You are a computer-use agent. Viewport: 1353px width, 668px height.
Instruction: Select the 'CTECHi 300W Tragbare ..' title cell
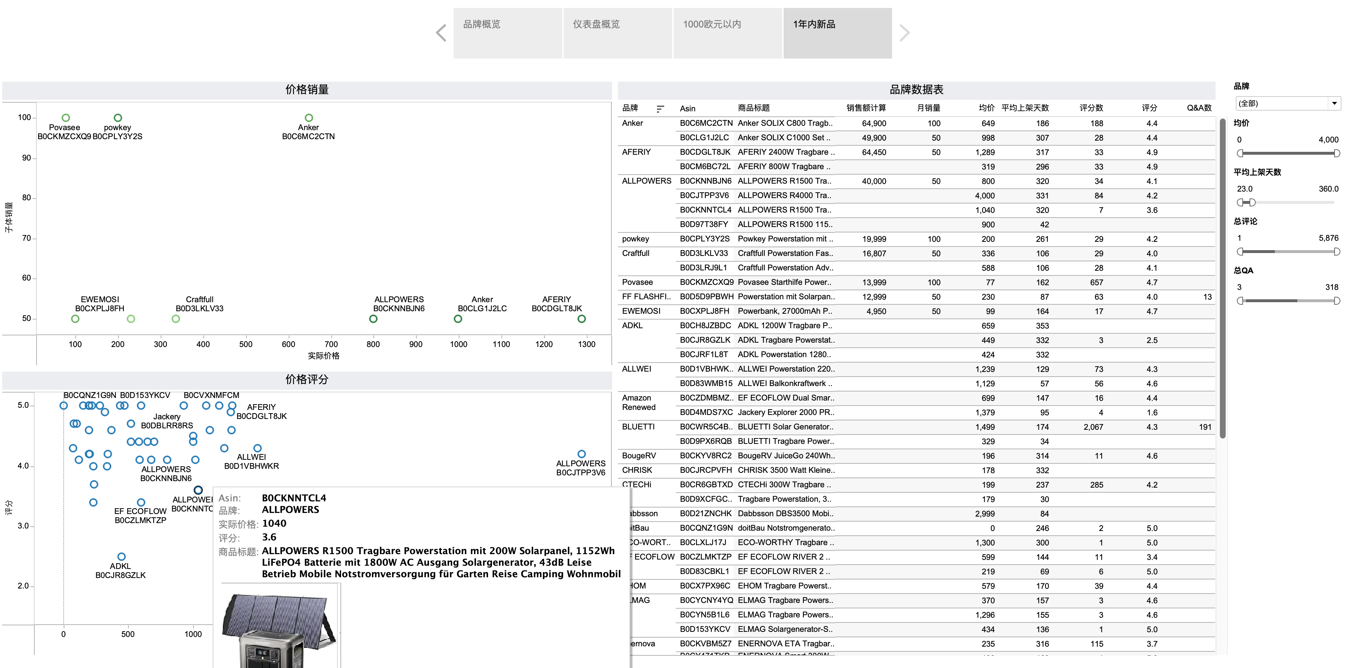pos(784,485)
